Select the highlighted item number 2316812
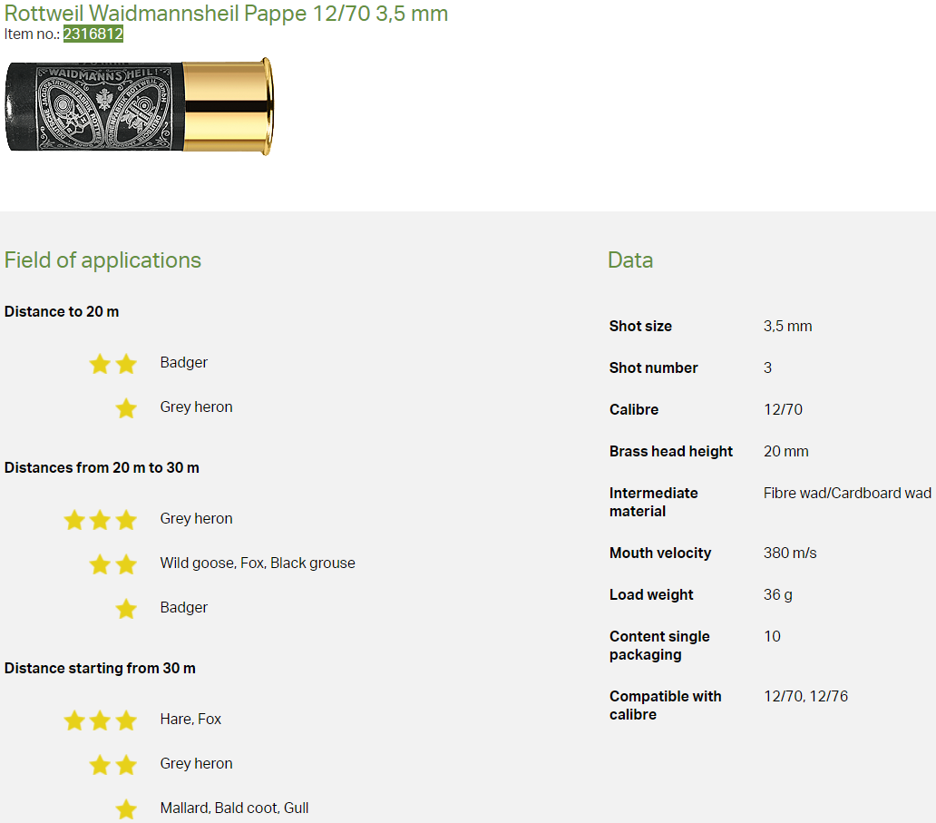The width and height of the screenshot is (936, 823). coord(93,34)
